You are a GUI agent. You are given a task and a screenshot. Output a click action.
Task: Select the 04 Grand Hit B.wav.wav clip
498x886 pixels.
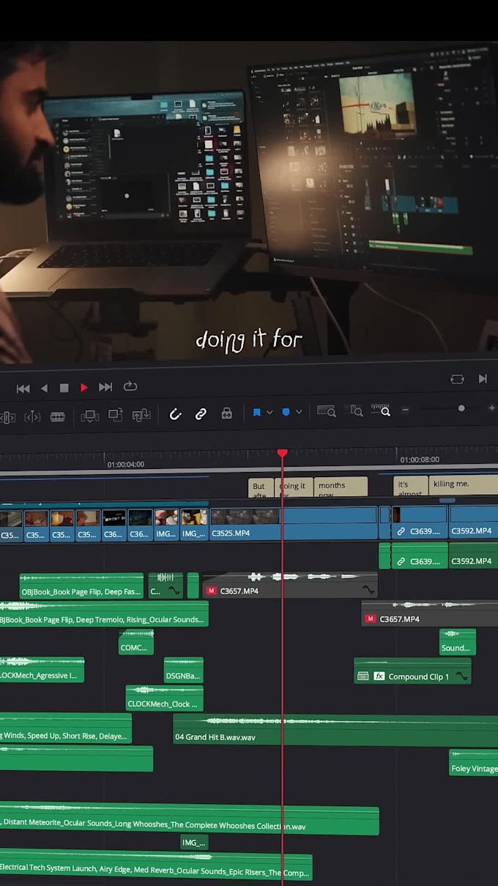tap(335, 731)
